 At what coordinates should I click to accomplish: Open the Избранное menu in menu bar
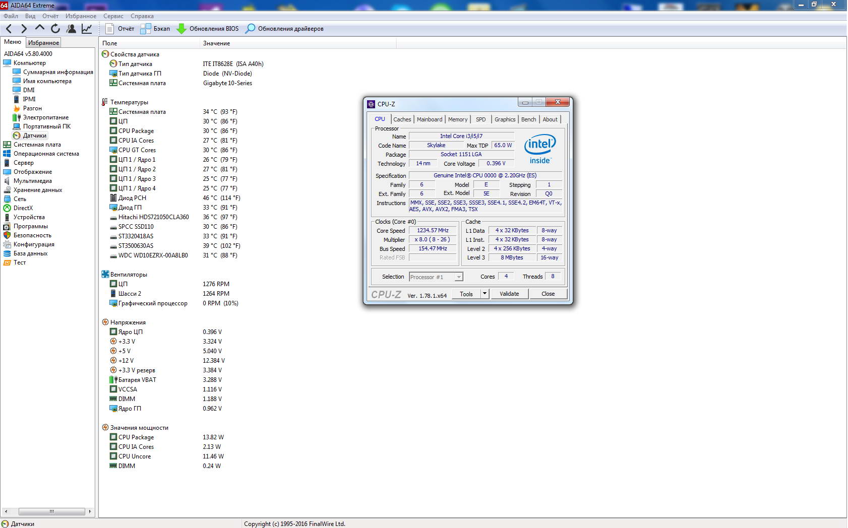coord(81,16)
